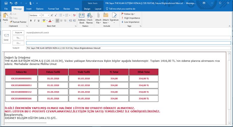The height and width of the screenshot is (127, 233).
Task: Open the Help tab
Action: pyautogui.click(x=77, y=9)
